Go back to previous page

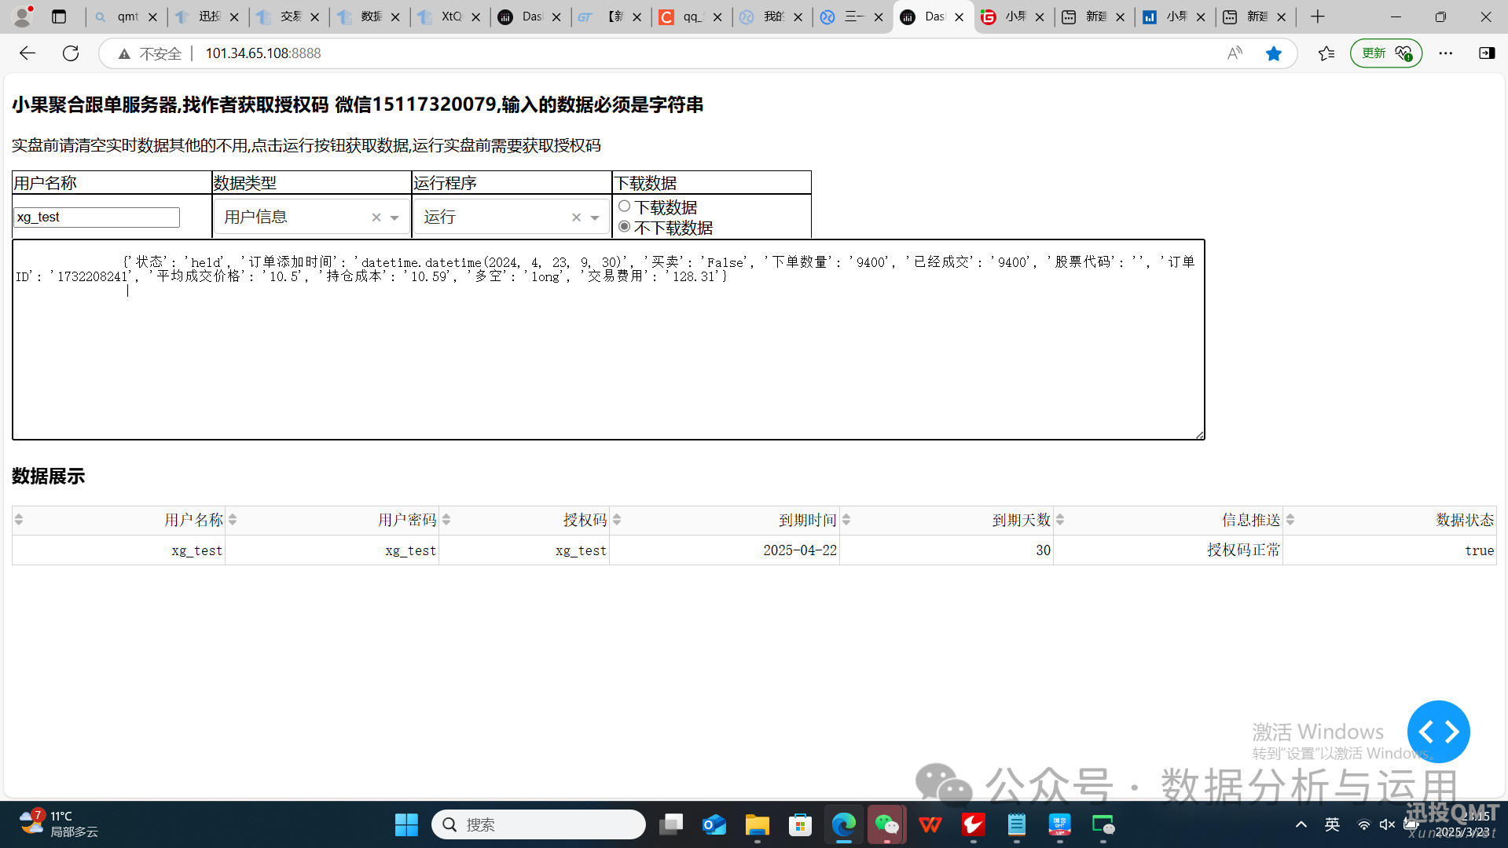coord(28,53)
